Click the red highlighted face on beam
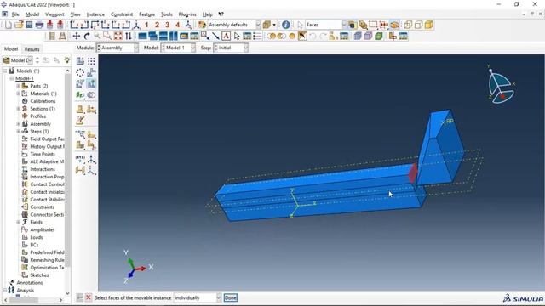The height and width of the screenshot is (306, 545). 412,173
